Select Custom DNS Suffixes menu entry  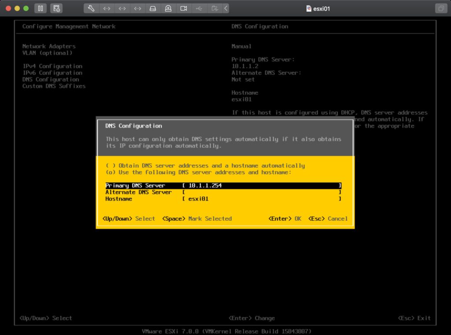click(54, 86)
